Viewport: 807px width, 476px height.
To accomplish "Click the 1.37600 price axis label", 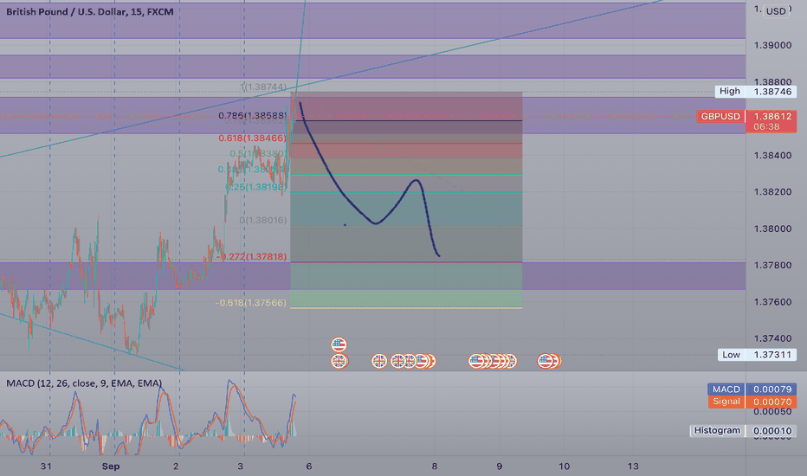I will [x=772, y=302].
